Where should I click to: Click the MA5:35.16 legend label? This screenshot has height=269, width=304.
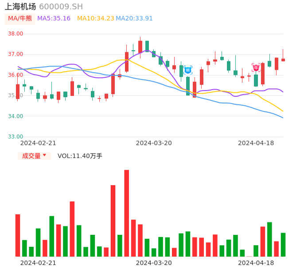[54, 19]
